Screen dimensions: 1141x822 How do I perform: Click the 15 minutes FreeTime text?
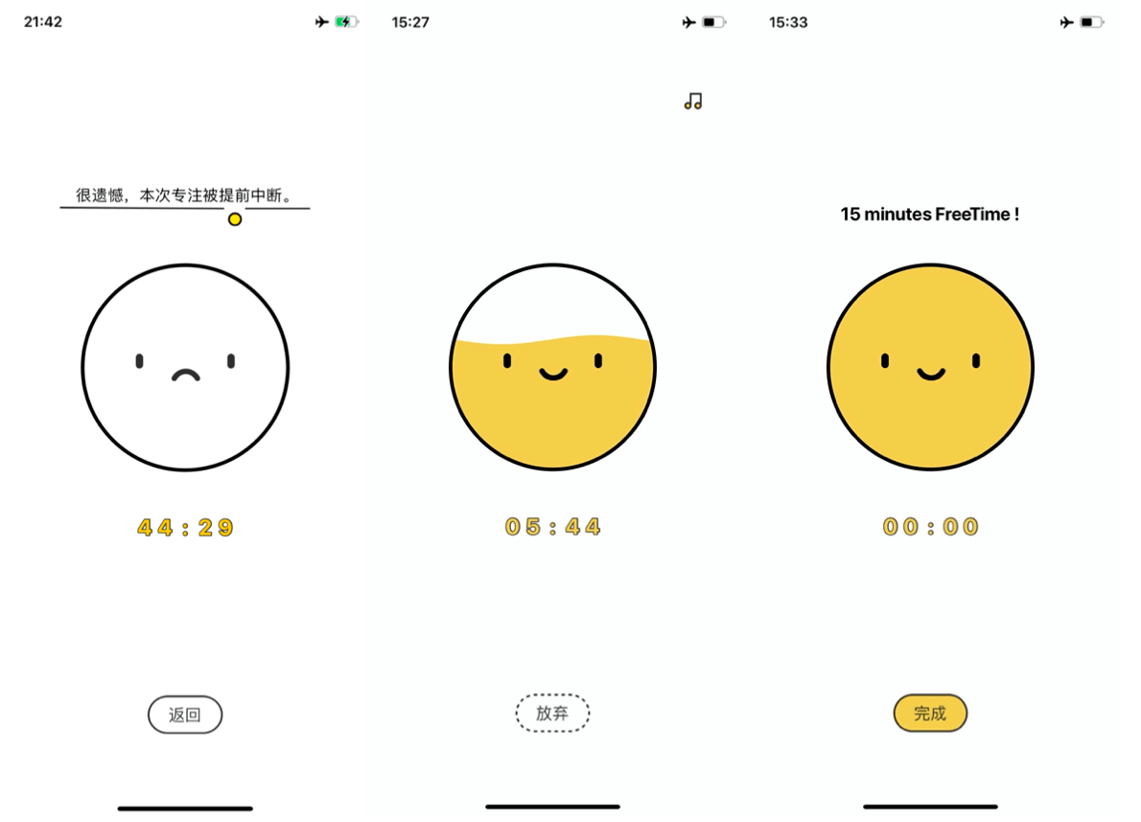(x=929, y=215)
